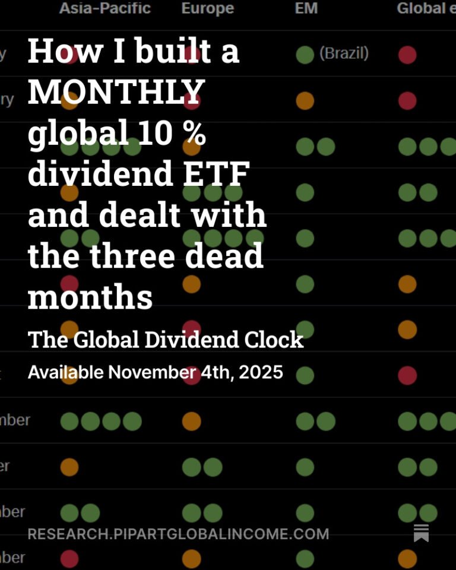
Task: Select the Asia-Pacific column header
Action: [104, 8]
